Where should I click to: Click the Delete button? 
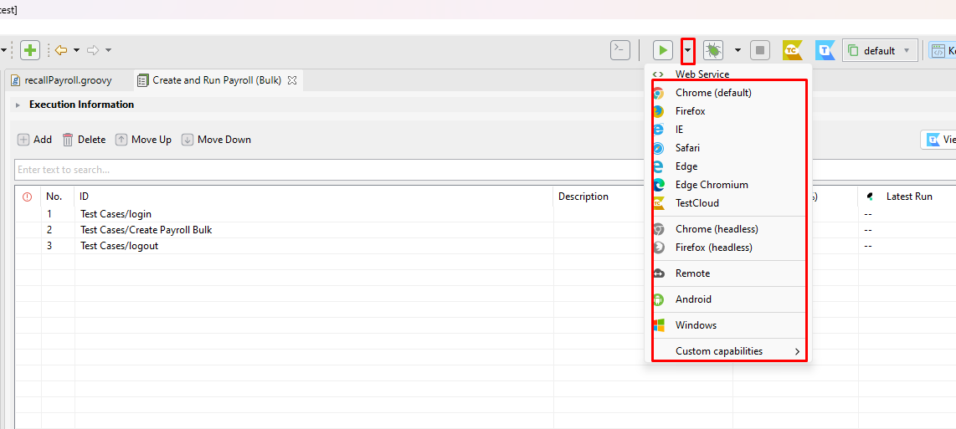[x=85, y=140]
